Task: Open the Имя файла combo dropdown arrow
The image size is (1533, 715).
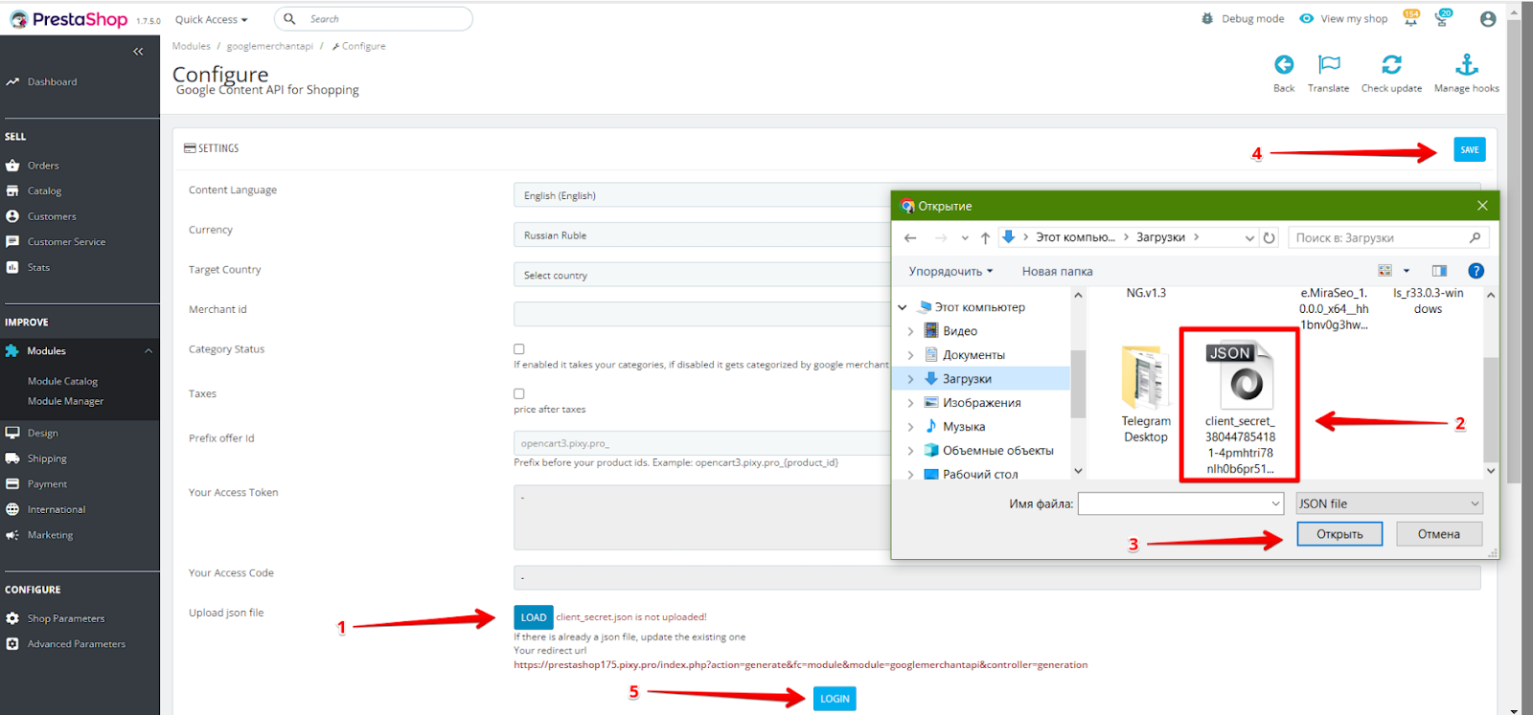Action: (1275, 503)
